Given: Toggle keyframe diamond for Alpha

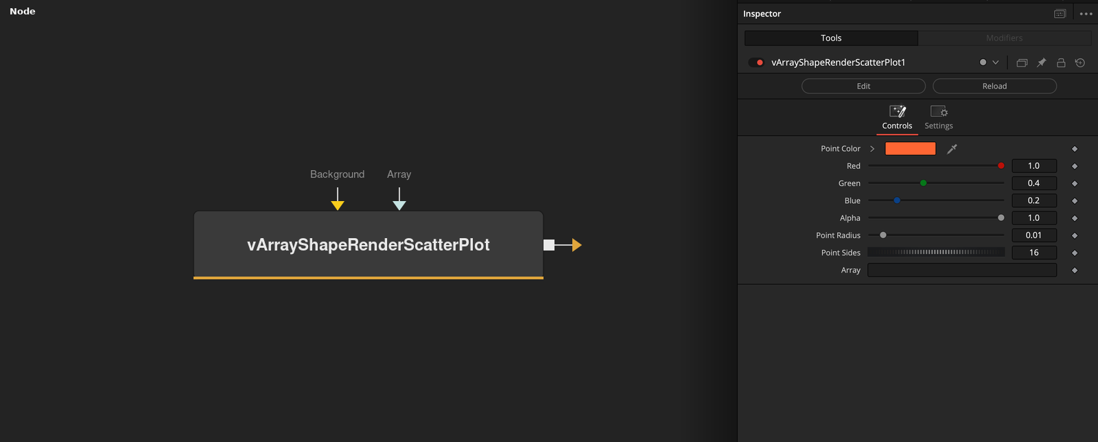Looking at the screenshot, I should (1075, 218).
